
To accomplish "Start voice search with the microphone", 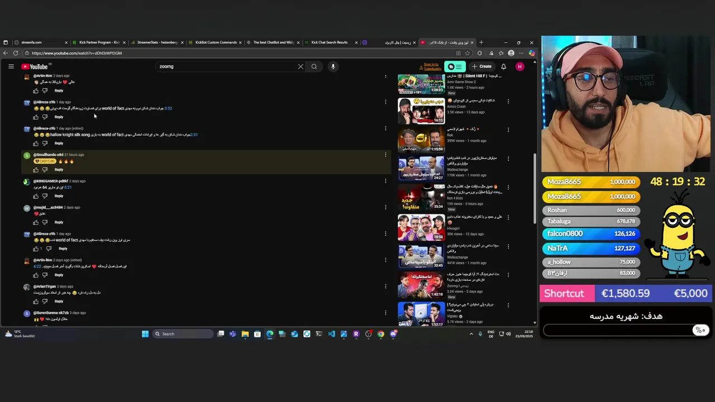I will pos(333,66).
